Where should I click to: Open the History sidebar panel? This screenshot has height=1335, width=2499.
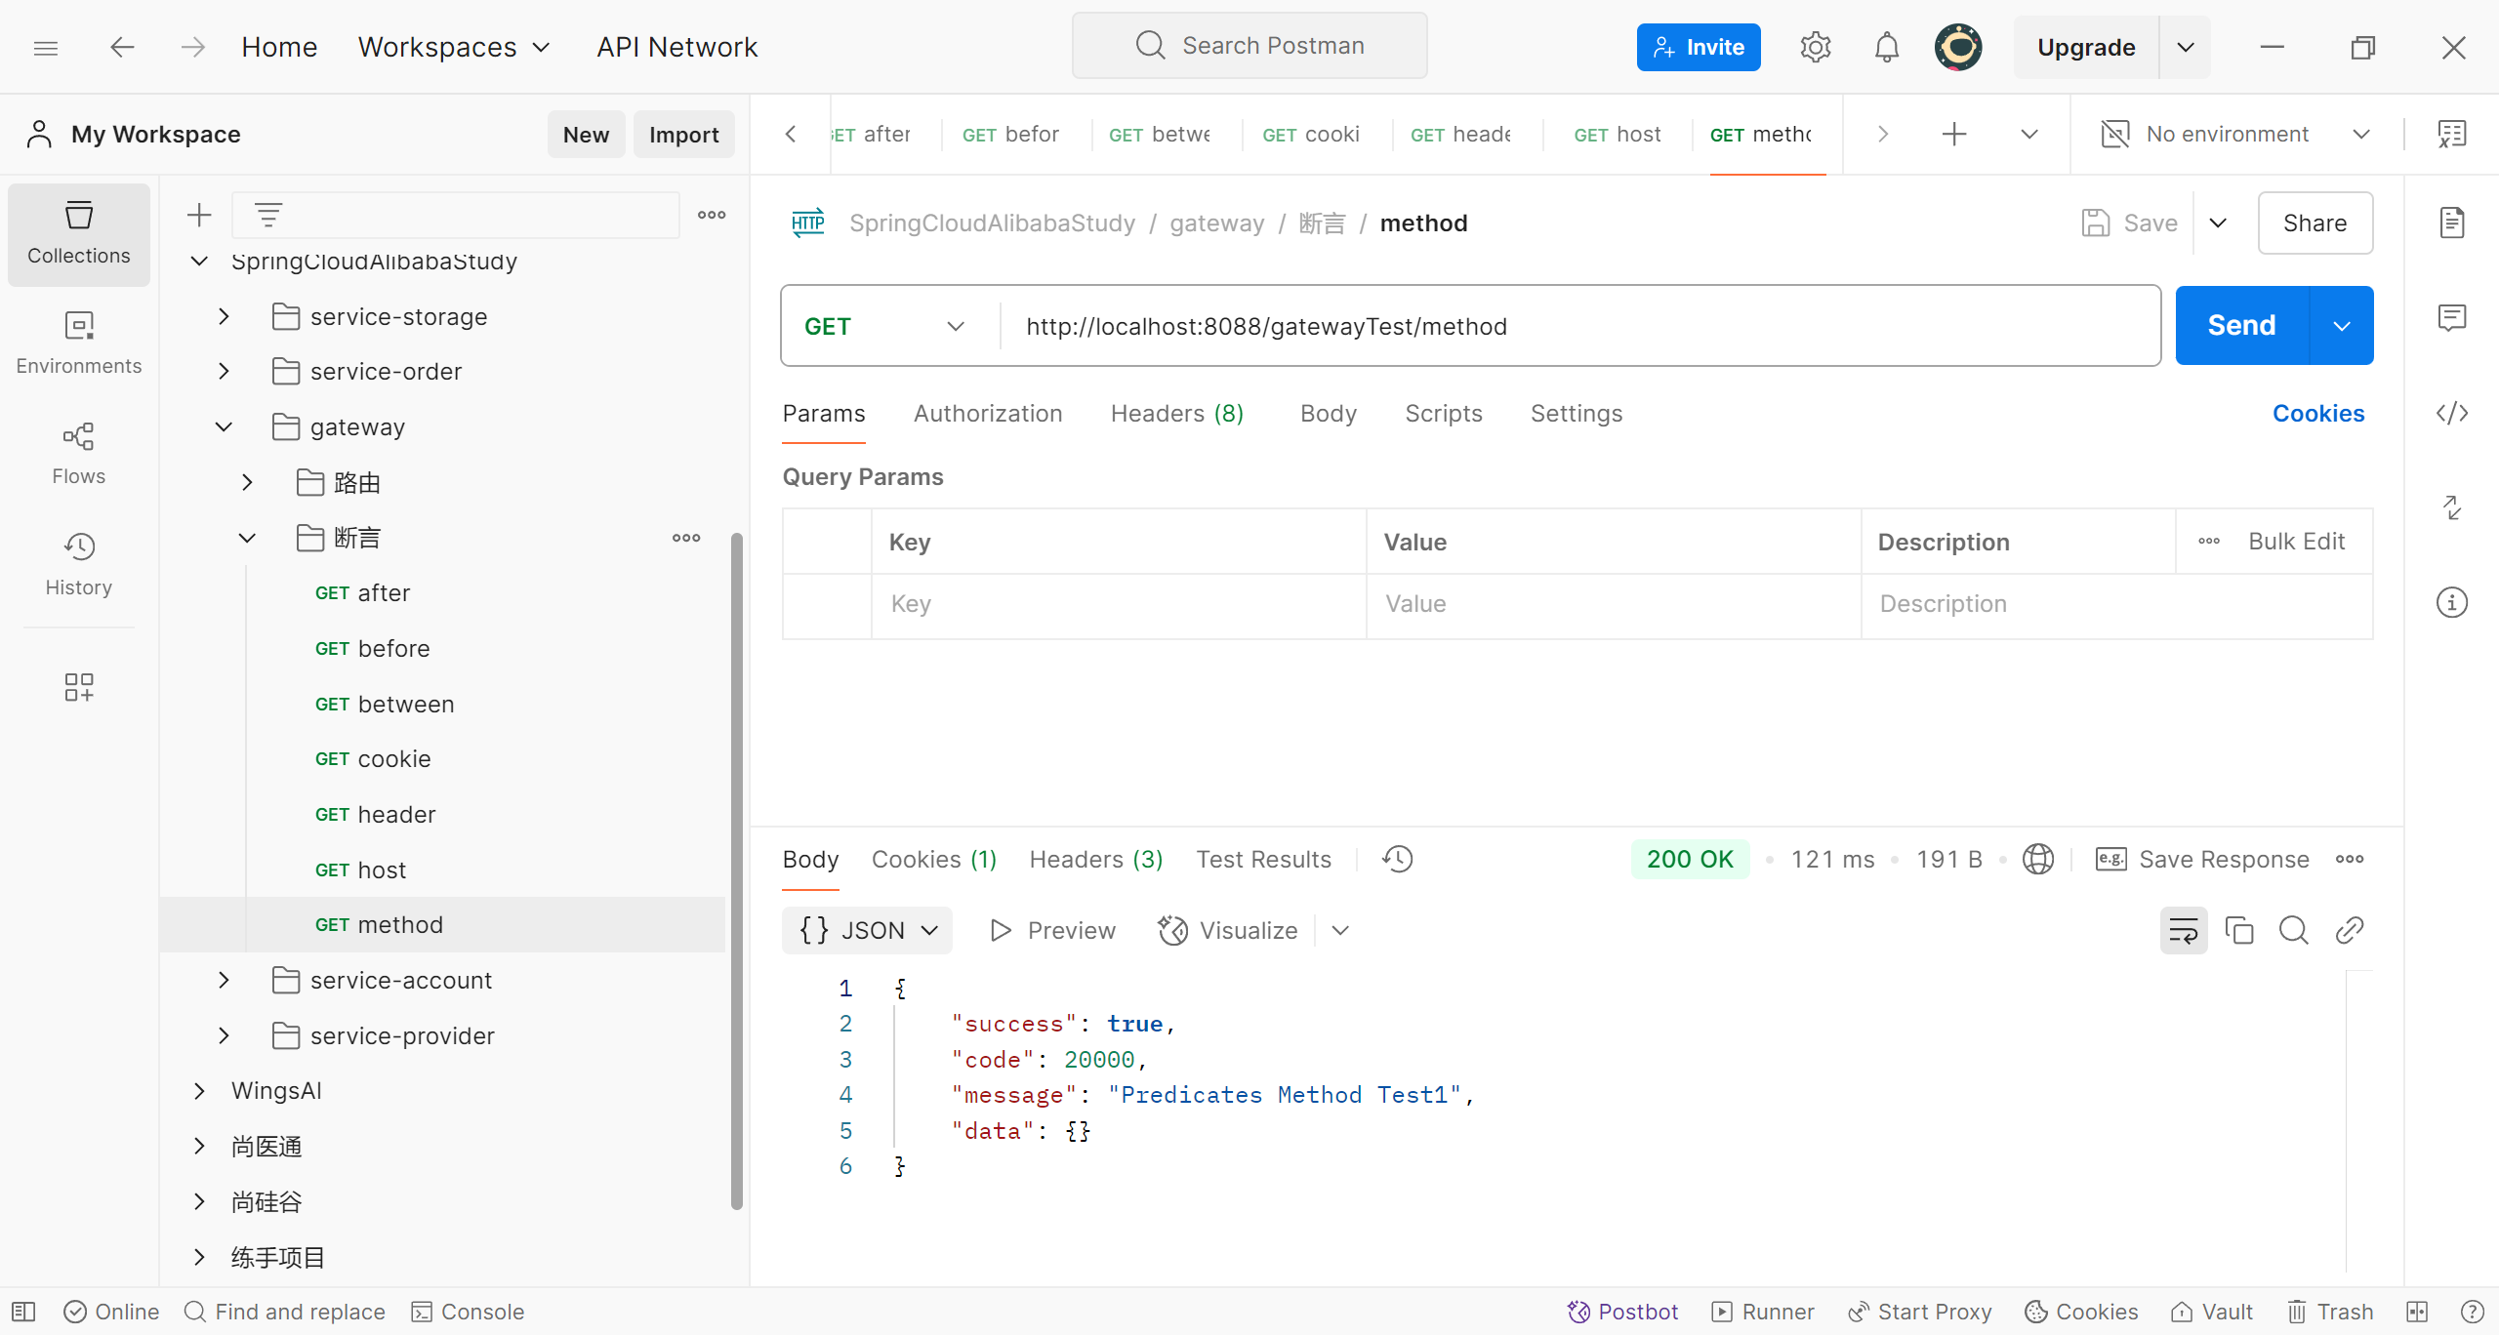78,563
